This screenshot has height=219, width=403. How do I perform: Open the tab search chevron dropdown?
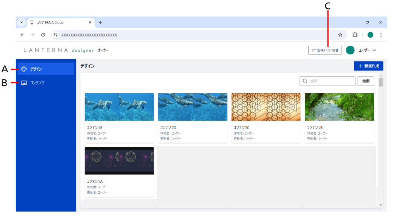[21, 22]
